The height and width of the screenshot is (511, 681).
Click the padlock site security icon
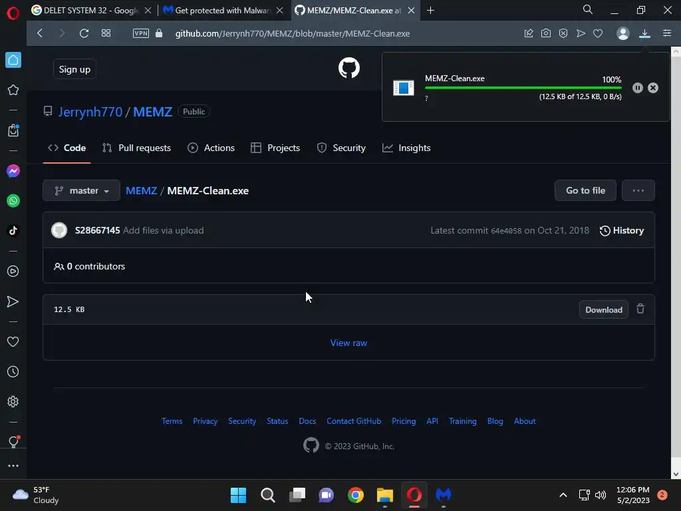(159, 33)
